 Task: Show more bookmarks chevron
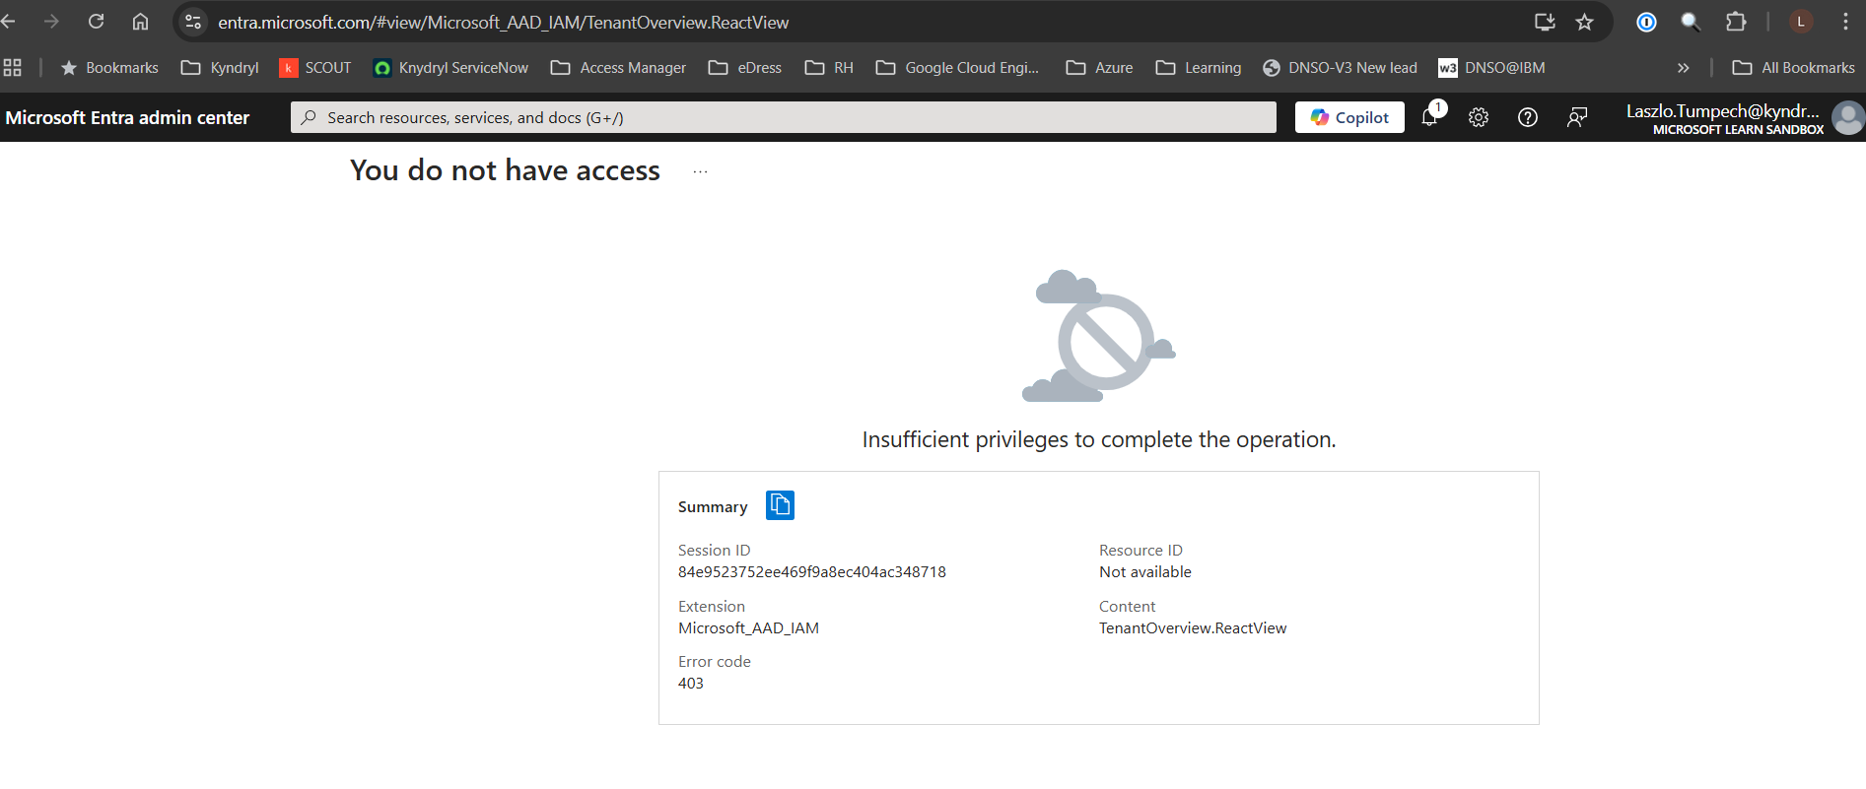[x=1683, y=67]
